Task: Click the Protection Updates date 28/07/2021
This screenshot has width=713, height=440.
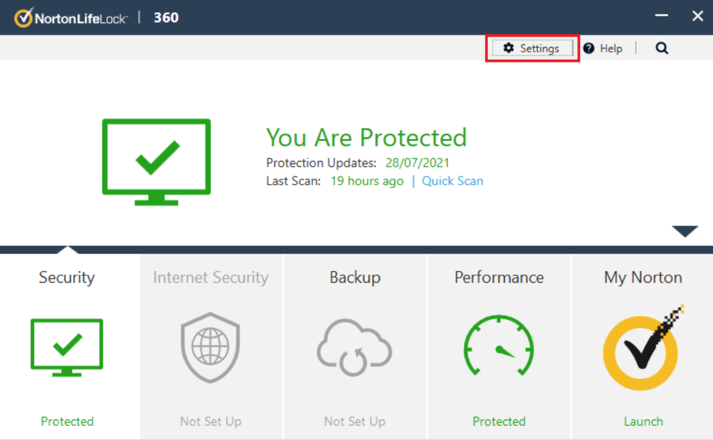Action: coord(417,163)
